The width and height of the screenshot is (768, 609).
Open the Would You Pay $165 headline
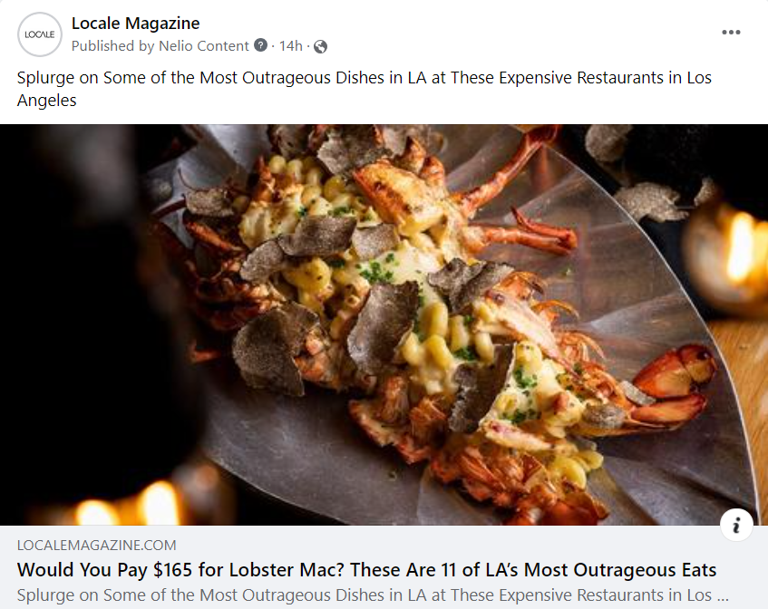(366, 570)
